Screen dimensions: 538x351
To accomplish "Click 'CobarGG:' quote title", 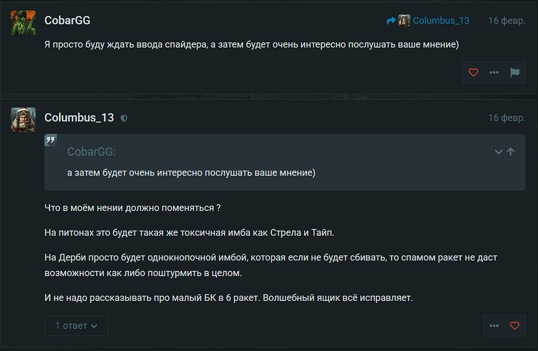I will [91, 152].
